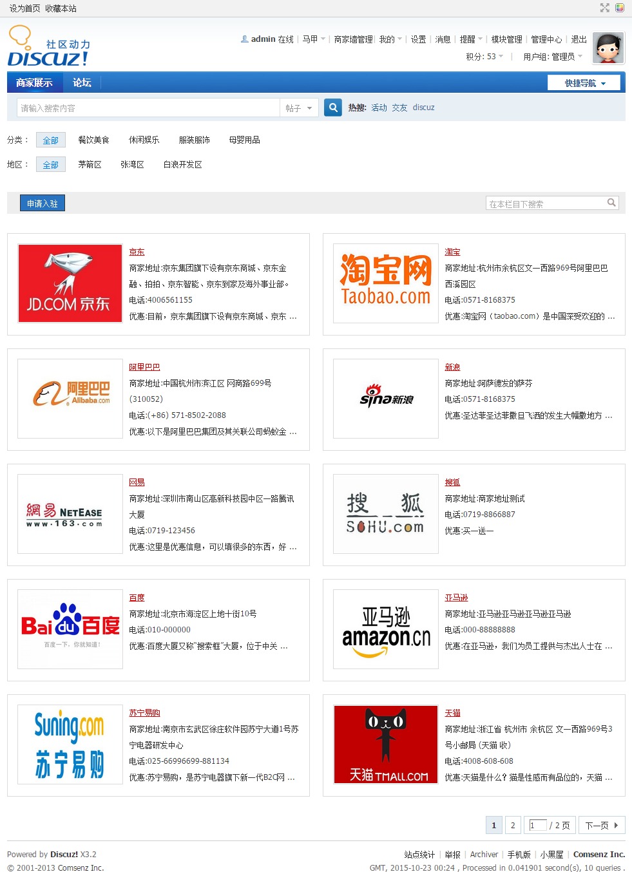
Task: Filter by region 白浪开发区
Action: point(182,165)
